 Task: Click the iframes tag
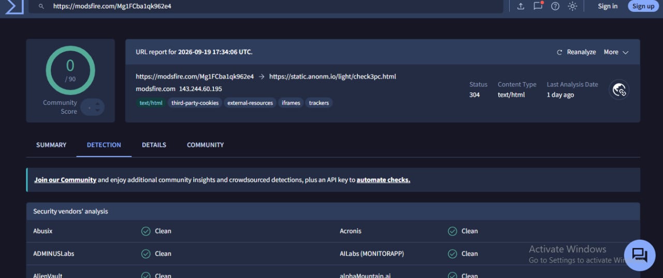[291, 103]
